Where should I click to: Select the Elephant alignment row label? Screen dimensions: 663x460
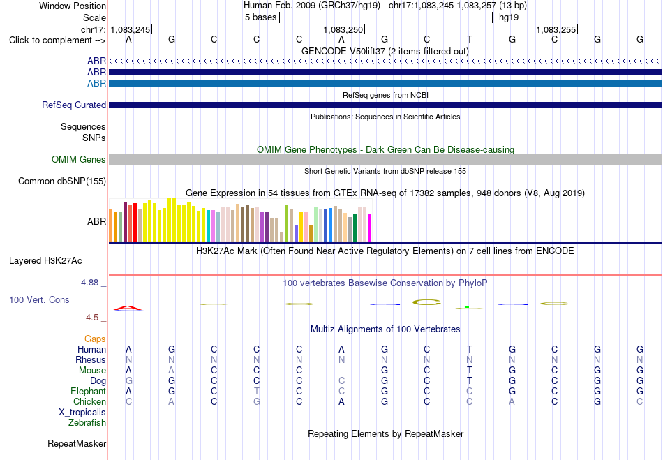pyautogui.click(x=88, y=391)
